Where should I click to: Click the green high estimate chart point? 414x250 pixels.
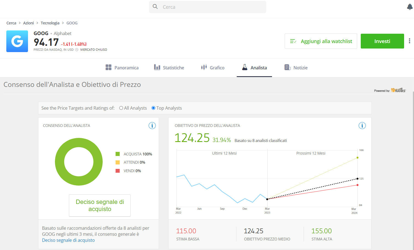357,158
